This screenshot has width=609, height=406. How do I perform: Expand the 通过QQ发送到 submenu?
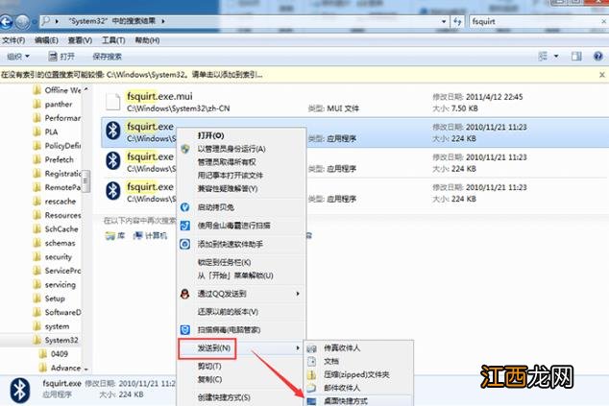[241, 294]
